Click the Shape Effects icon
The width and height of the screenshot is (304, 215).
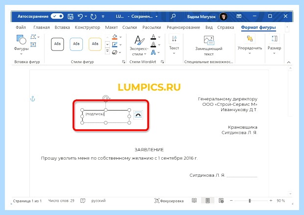[115, 52]
